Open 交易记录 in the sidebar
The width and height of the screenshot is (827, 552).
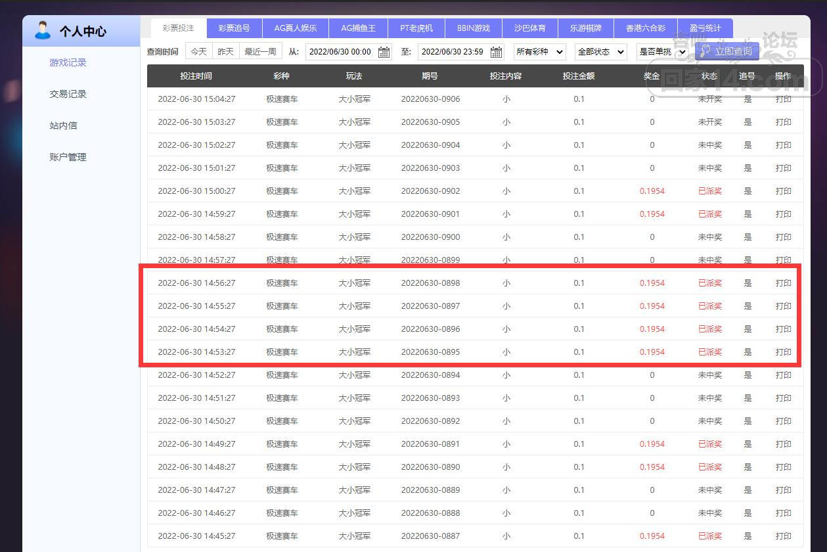point(68,94)
